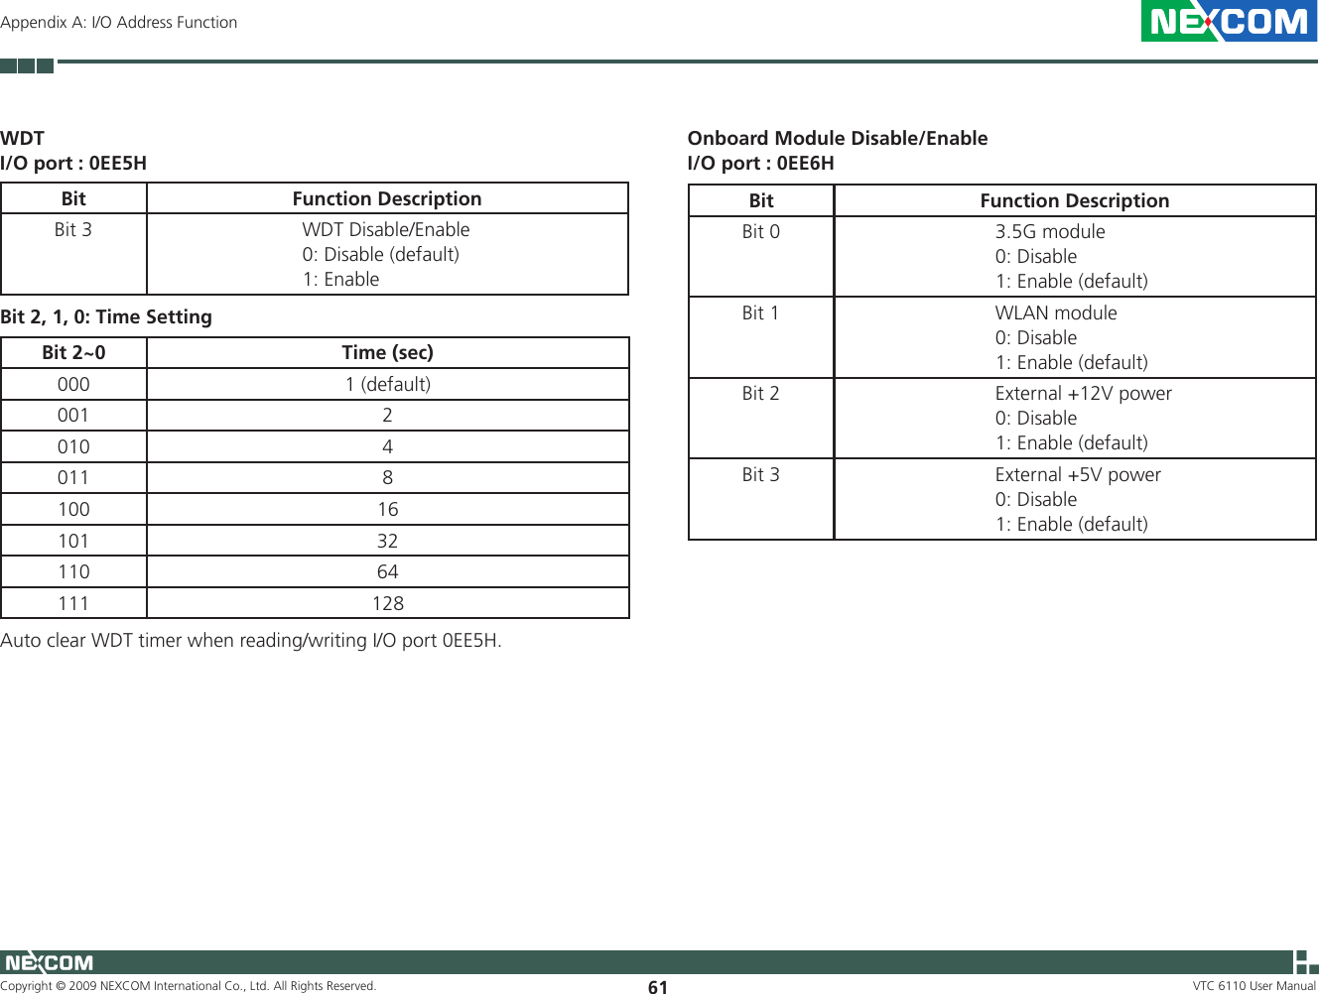The height and width of the screenshot is (994, 1319).
Task: Click 'Function Description' header in WDT table
Action: (x=387, y=198)
